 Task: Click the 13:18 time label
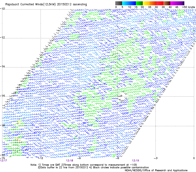[x=69, y=161]
